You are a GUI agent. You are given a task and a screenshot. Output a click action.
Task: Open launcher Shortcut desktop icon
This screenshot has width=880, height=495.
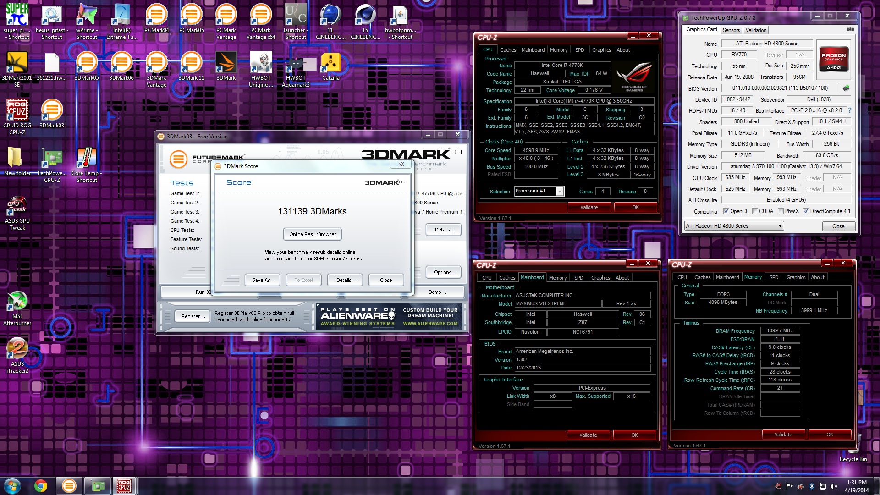coord(296,21)
